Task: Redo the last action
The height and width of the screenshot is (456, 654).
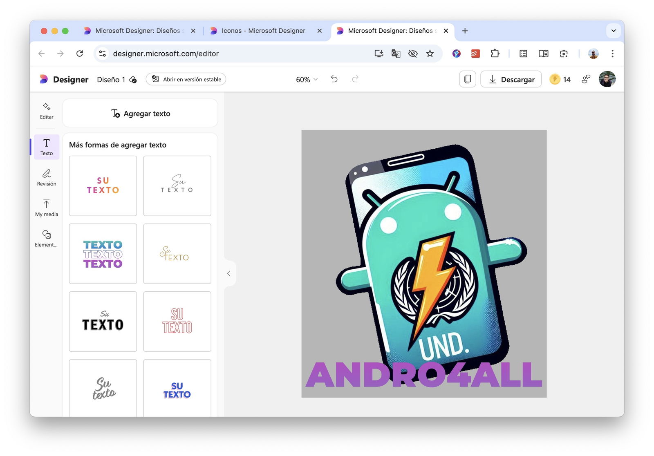Action: pos(355,79)
